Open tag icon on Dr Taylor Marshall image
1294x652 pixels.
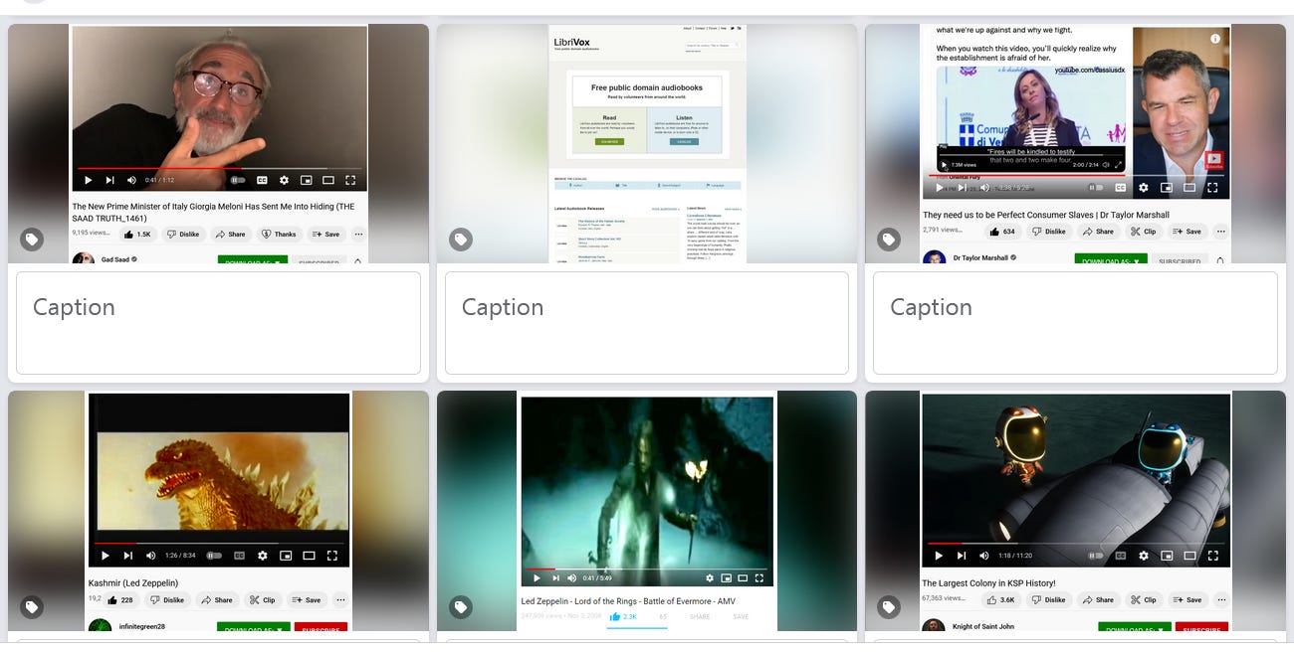[x=889, y=240]
